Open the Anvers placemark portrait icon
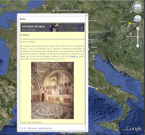145x135 pixels. click(x=45, y=8)
